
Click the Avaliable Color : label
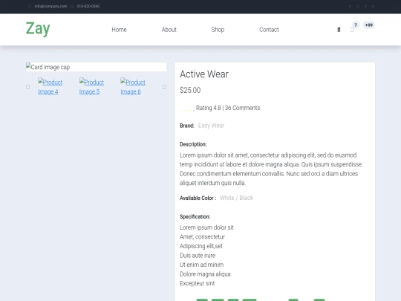[x=198, y=198]
